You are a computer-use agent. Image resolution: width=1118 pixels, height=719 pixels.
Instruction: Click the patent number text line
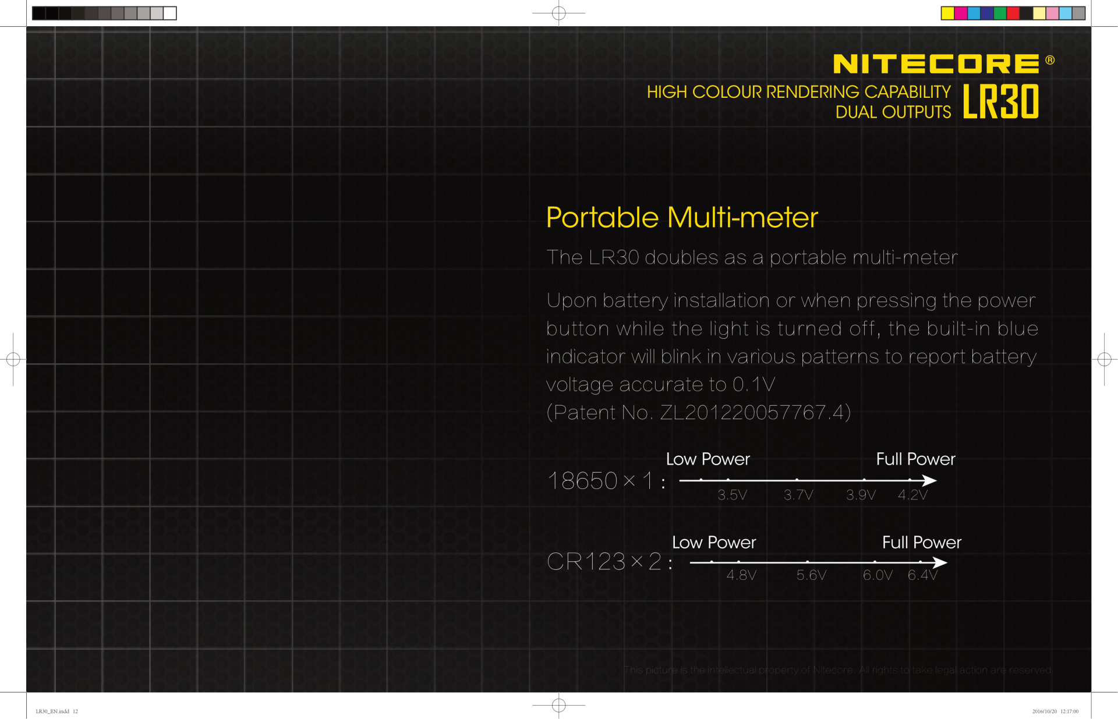point(698,412)
